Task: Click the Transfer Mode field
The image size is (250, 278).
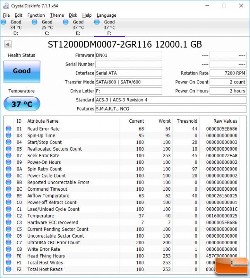Action: pos(129,82)
